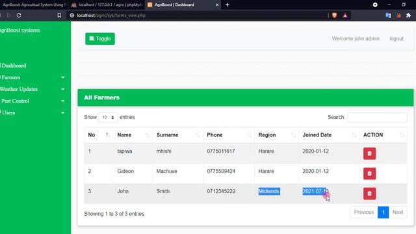Open Brave Rewards triangle icon

pyautogui.click(x=345, y=16)
